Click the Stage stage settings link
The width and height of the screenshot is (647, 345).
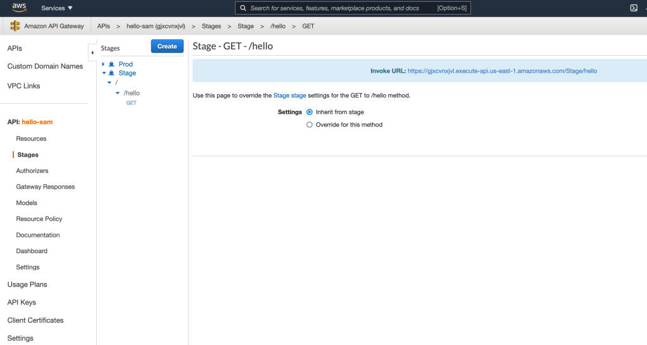289,96
